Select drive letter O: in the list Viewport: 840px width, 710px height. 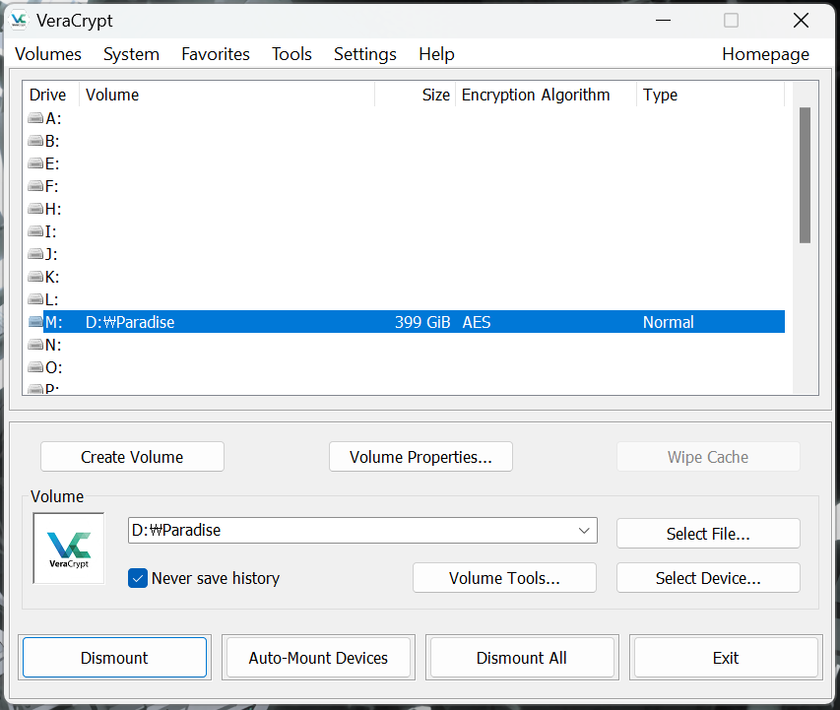pyautogui.click(x=53, y=367)
